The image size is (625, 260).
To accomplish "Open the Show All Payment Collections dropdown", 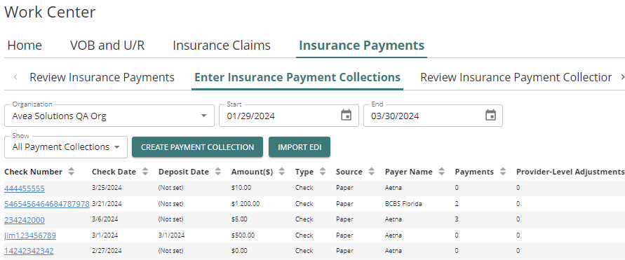I will (x=66, y=147).
